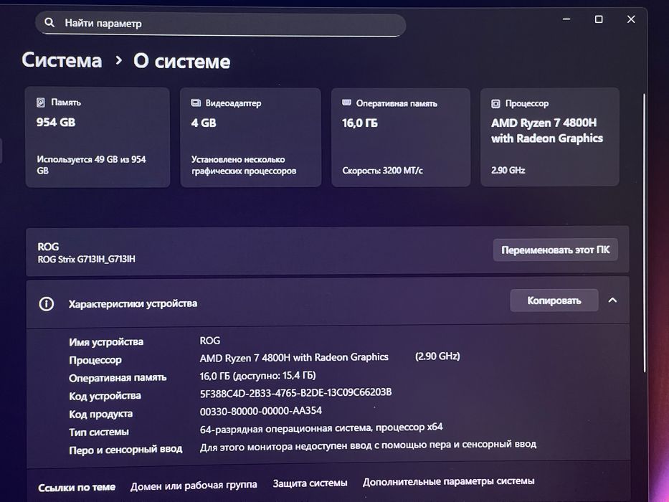Click the Процессор chip icon
The height and width of the screenshot is (502, 669).
coord(495,103)
